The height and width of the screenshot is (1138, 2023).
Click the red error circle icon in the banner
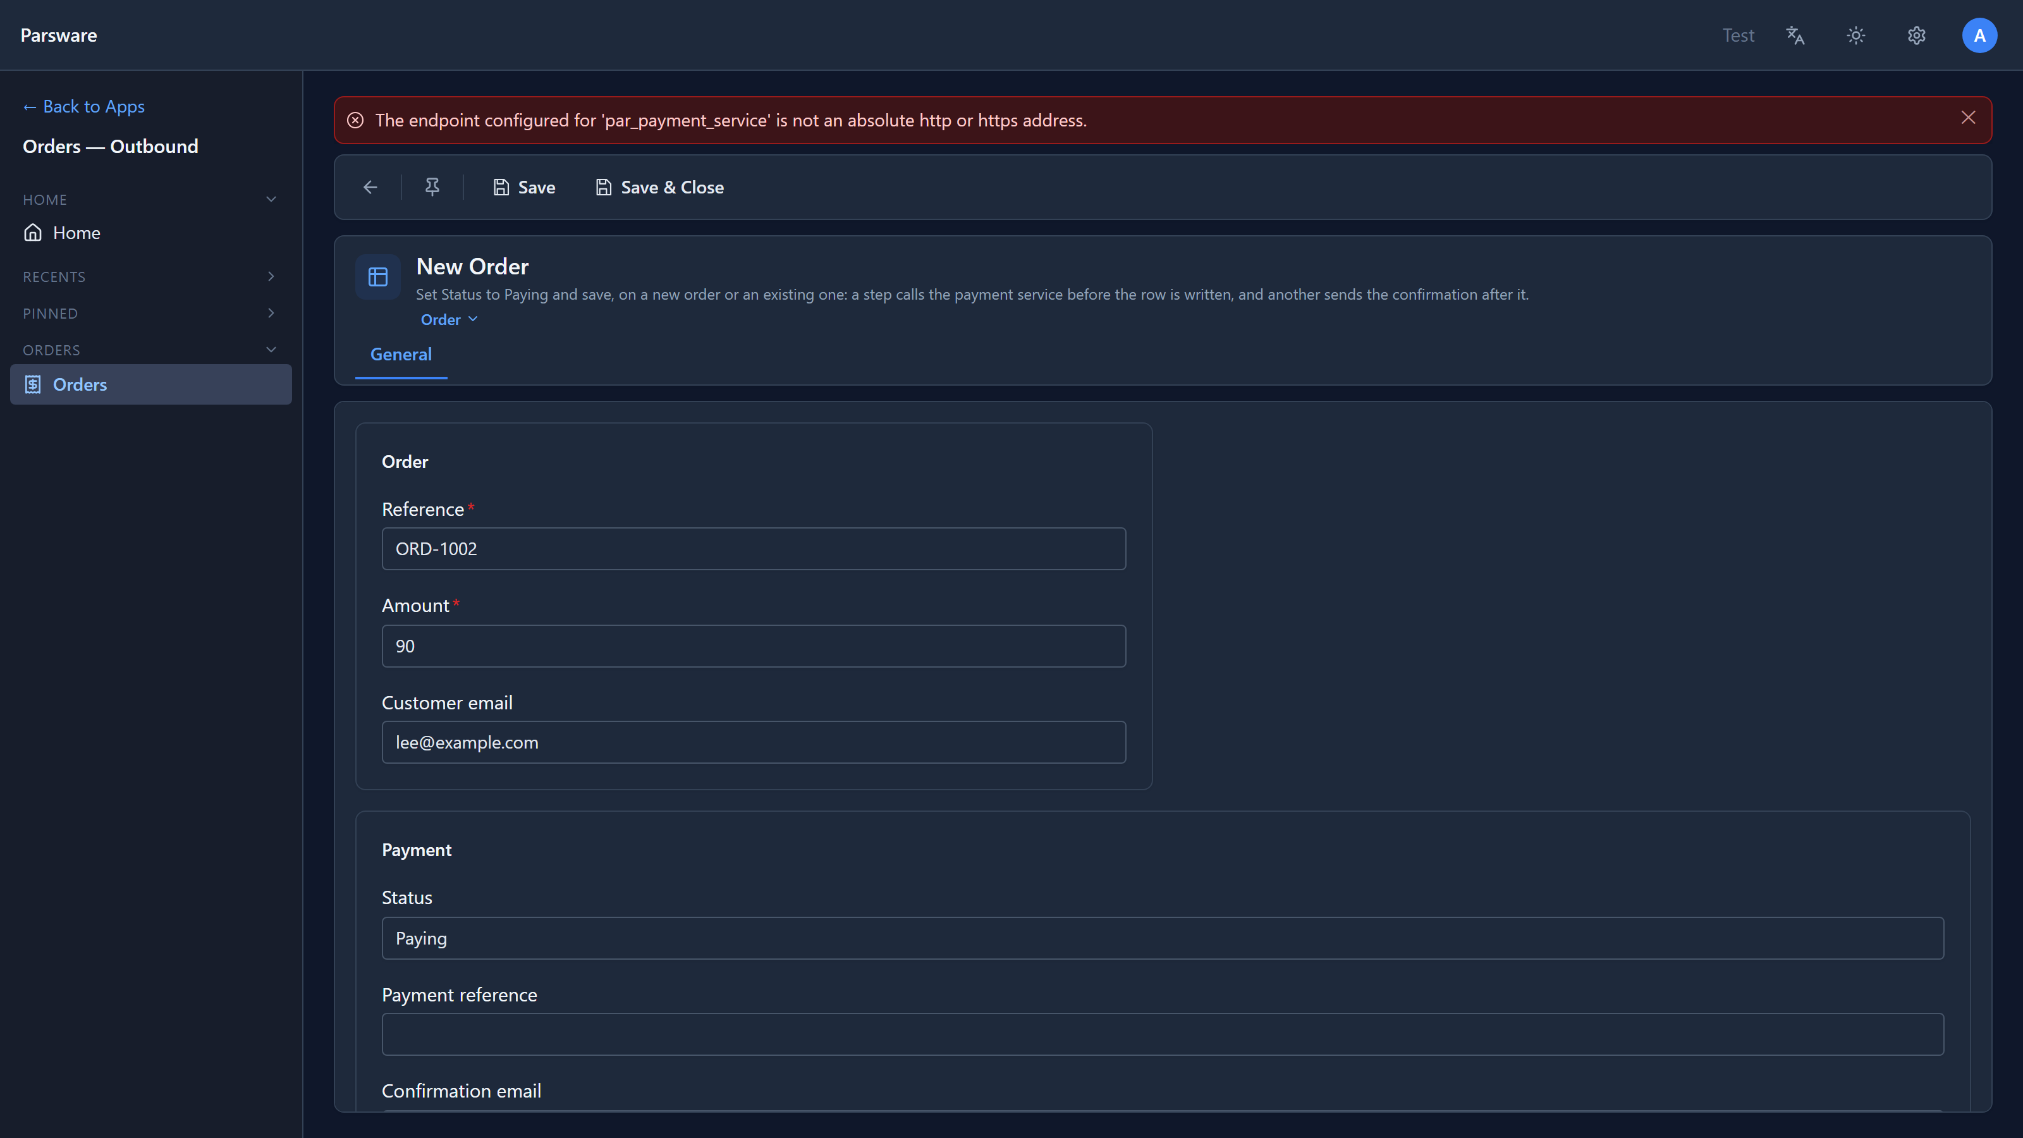(x=355, y=120)
